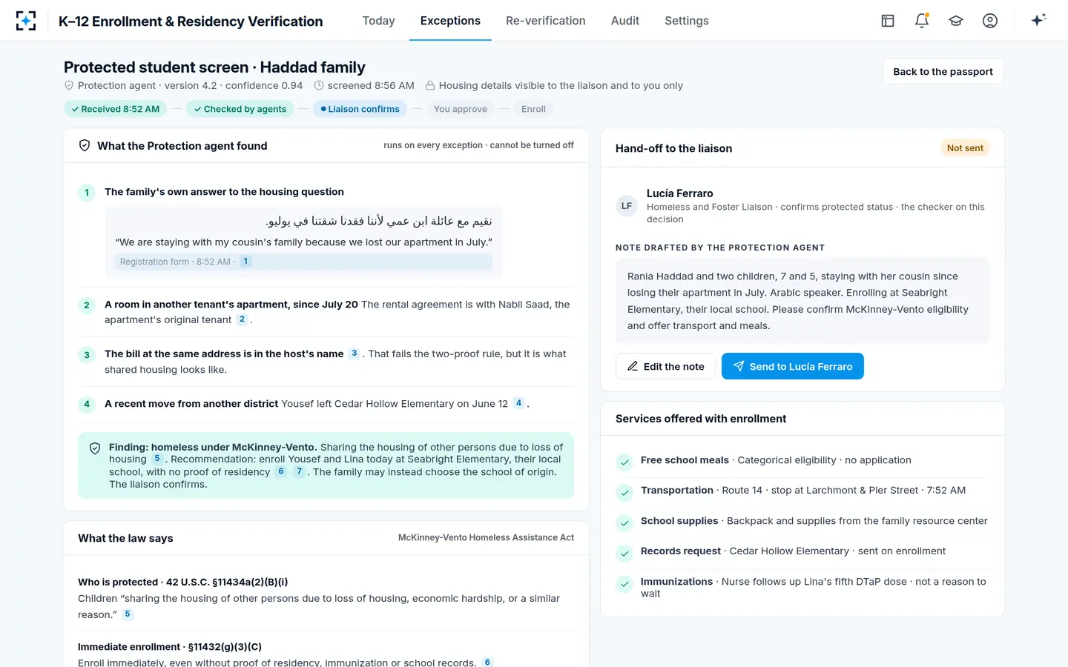Open citation 3 after "host's name"

coord(355,354)
